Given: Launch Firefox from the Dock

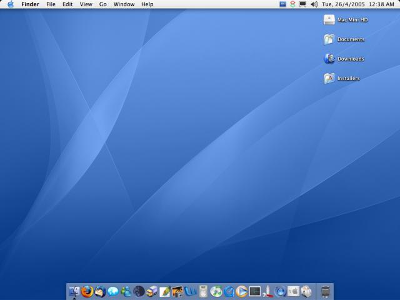Looking at the screenshot, I should 87,291.
